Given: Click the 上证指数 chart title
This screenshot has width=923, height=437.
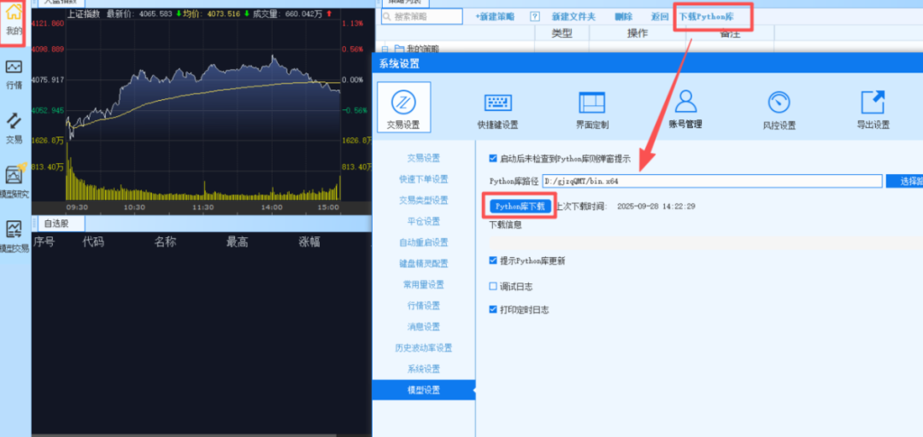Looking at the screenshot, I should tap(84, 15).
